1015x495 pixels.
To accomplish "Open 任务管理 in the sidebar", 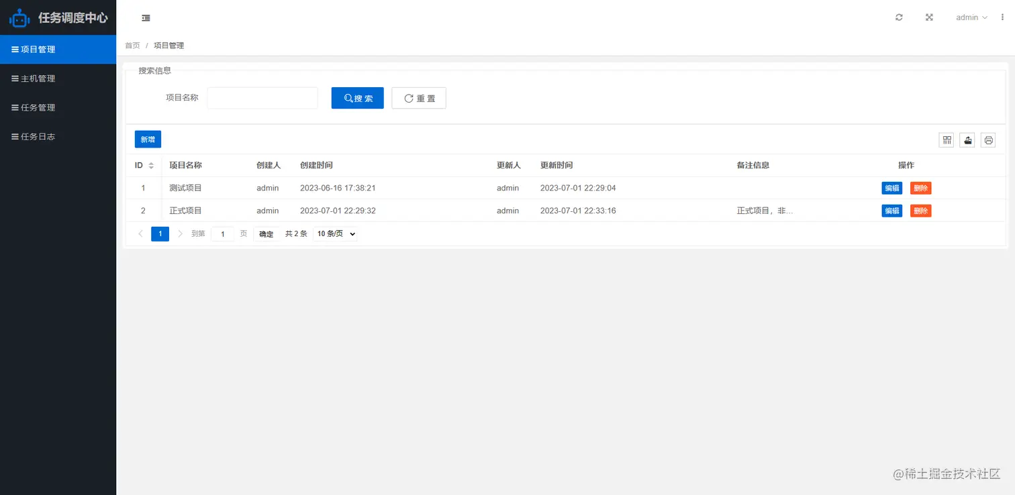I will click(58, 107).
